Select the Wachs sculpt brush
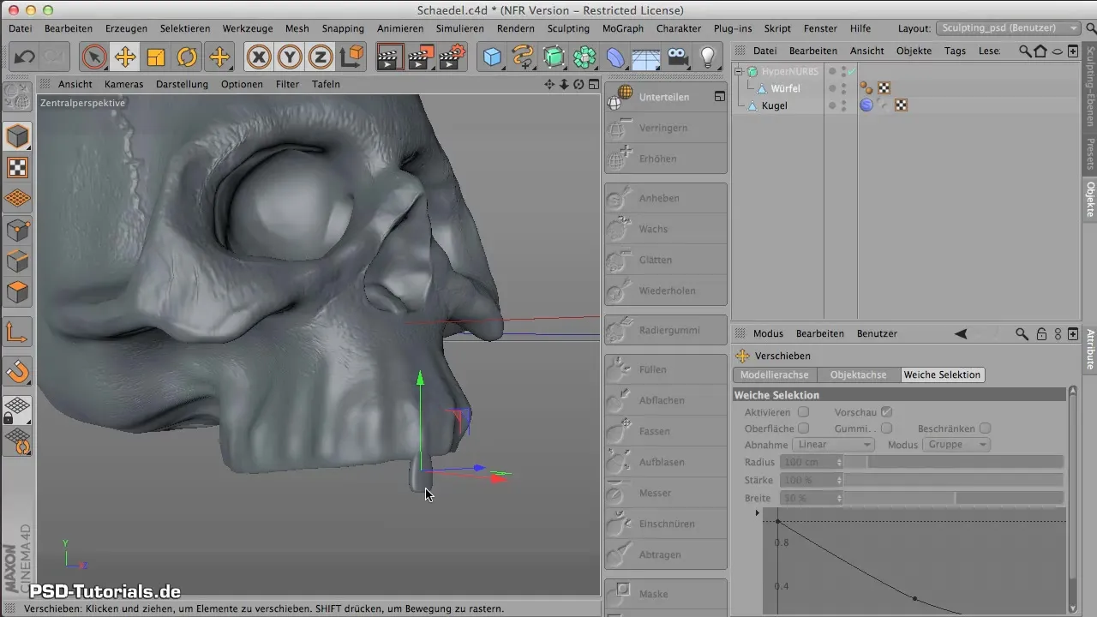 (665, 229)
